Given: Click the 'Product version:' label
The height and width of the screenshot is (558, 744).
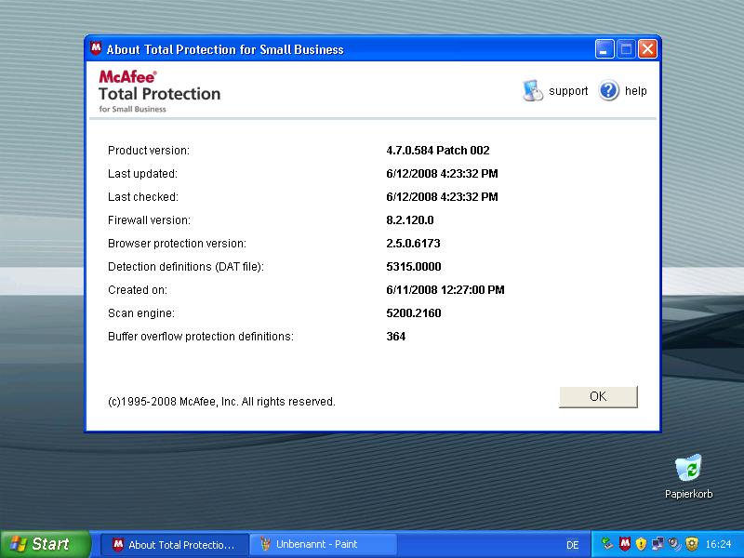Looking at the screenshot, I should coord(149,151).
